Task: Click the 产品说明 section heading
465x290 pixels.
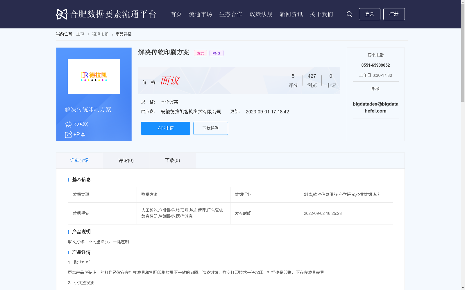Action: pyautogui.click(x=81, y=232)
